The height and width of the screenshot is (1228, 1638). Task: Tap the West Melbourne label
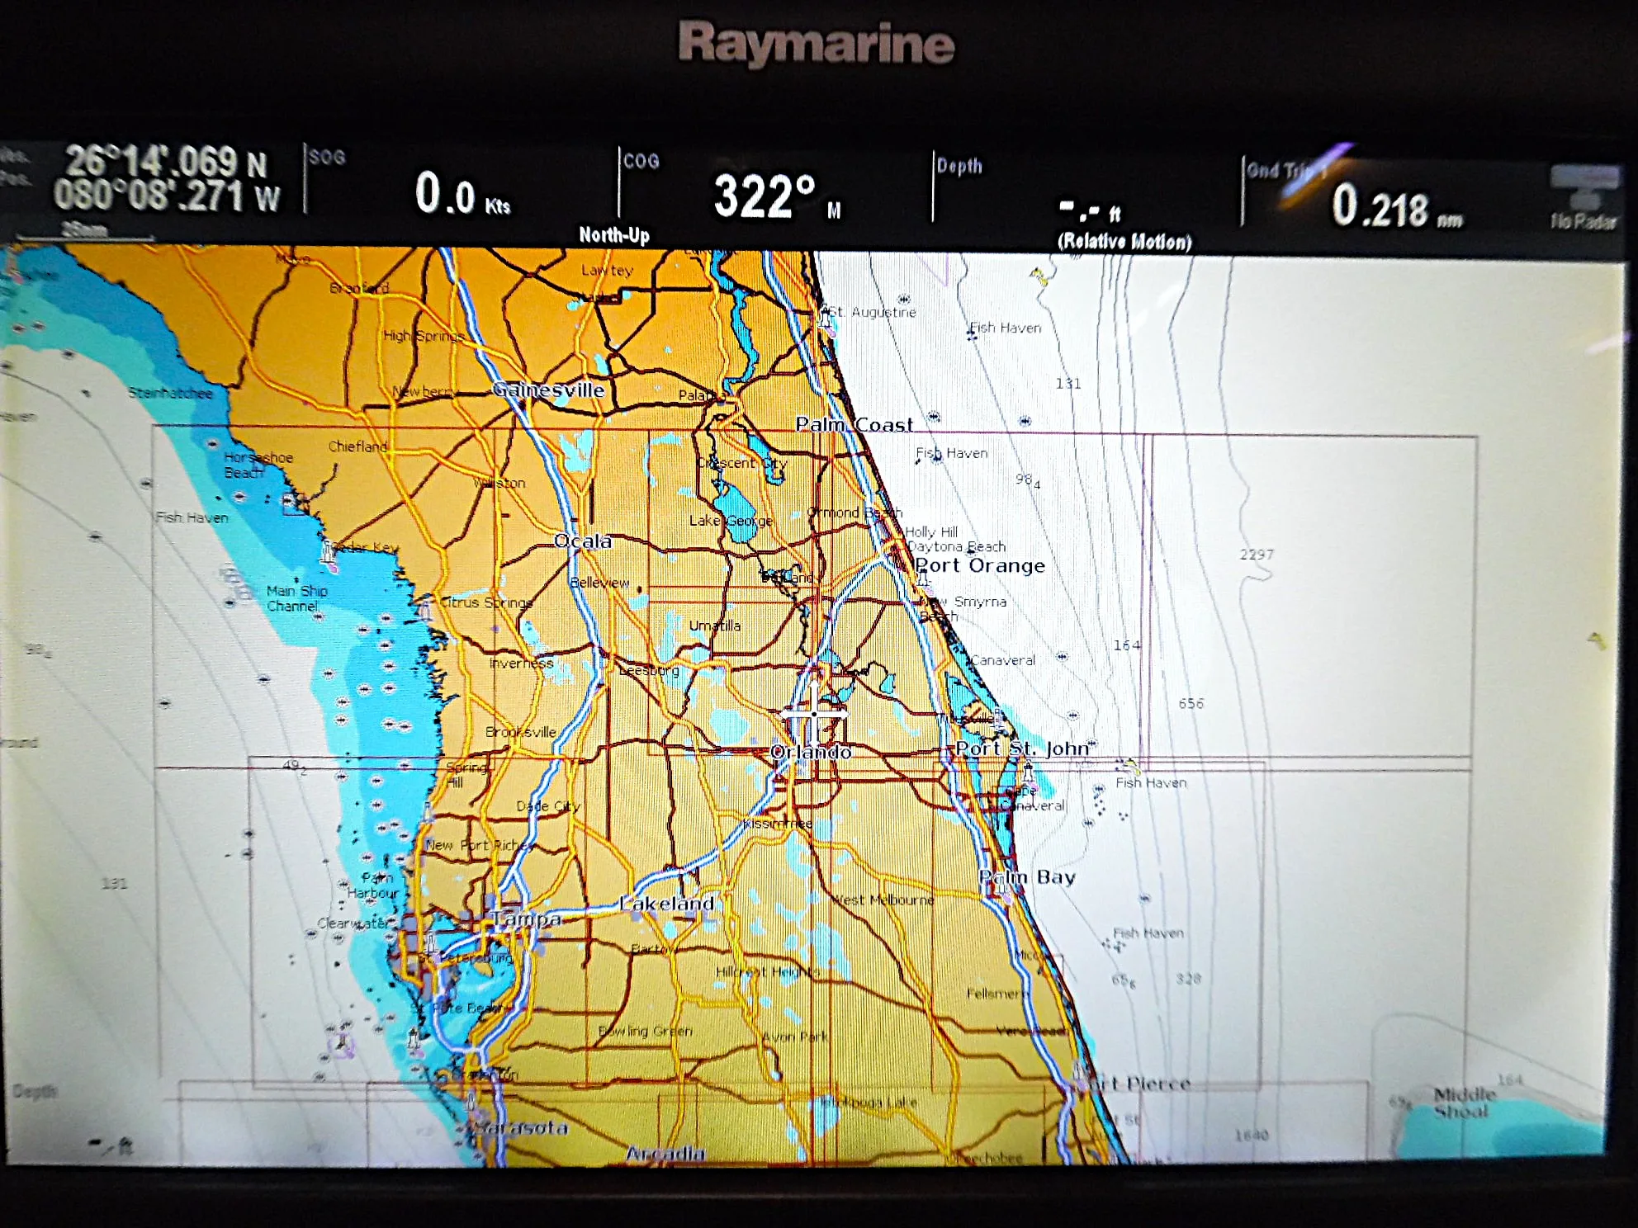click(883, 900)
